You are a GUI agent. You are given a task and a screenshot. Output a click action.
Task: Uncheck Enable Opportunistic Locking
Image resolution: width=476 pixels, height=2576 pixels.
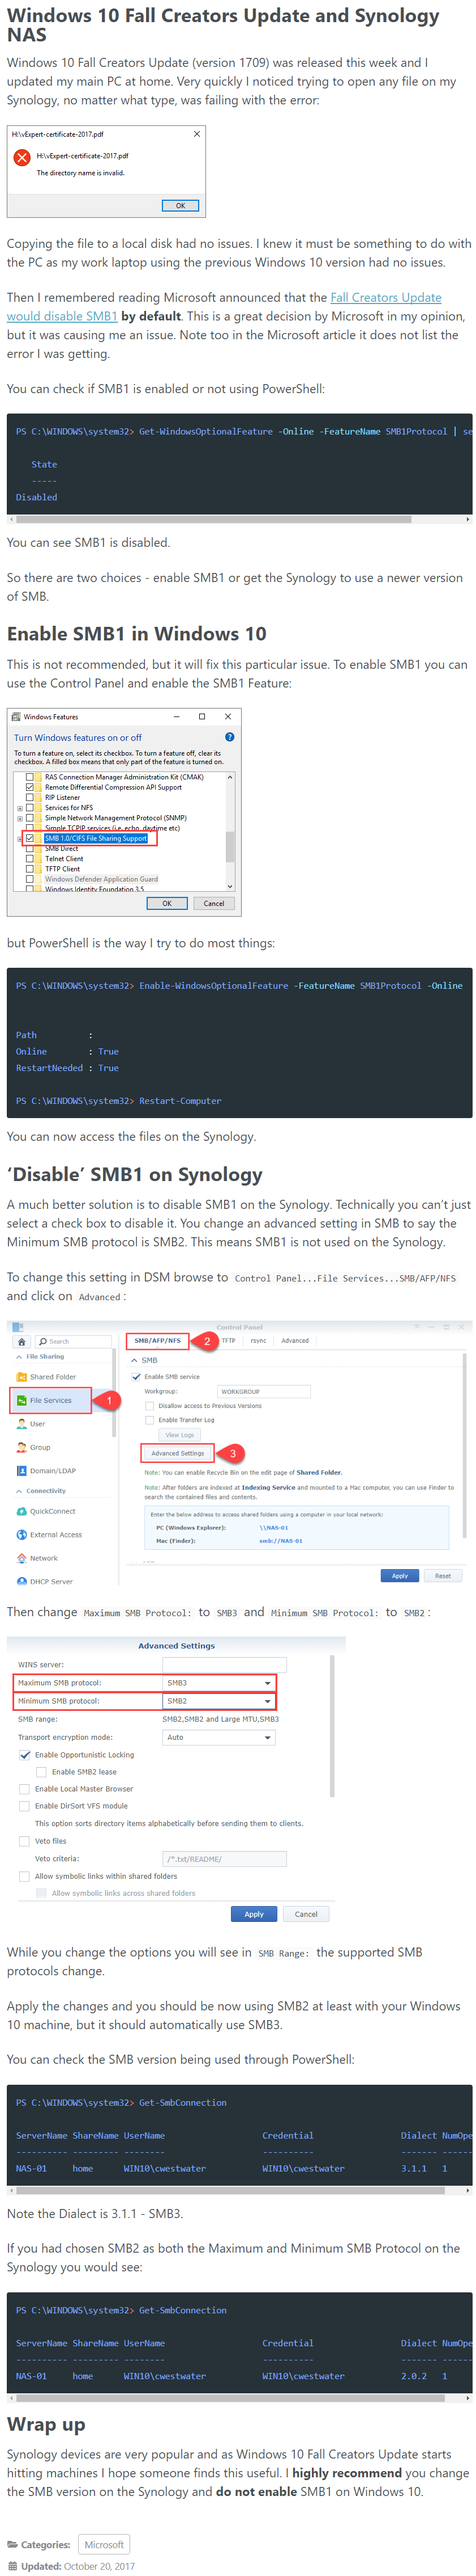pyautogui.click(x=25, y=1755)
